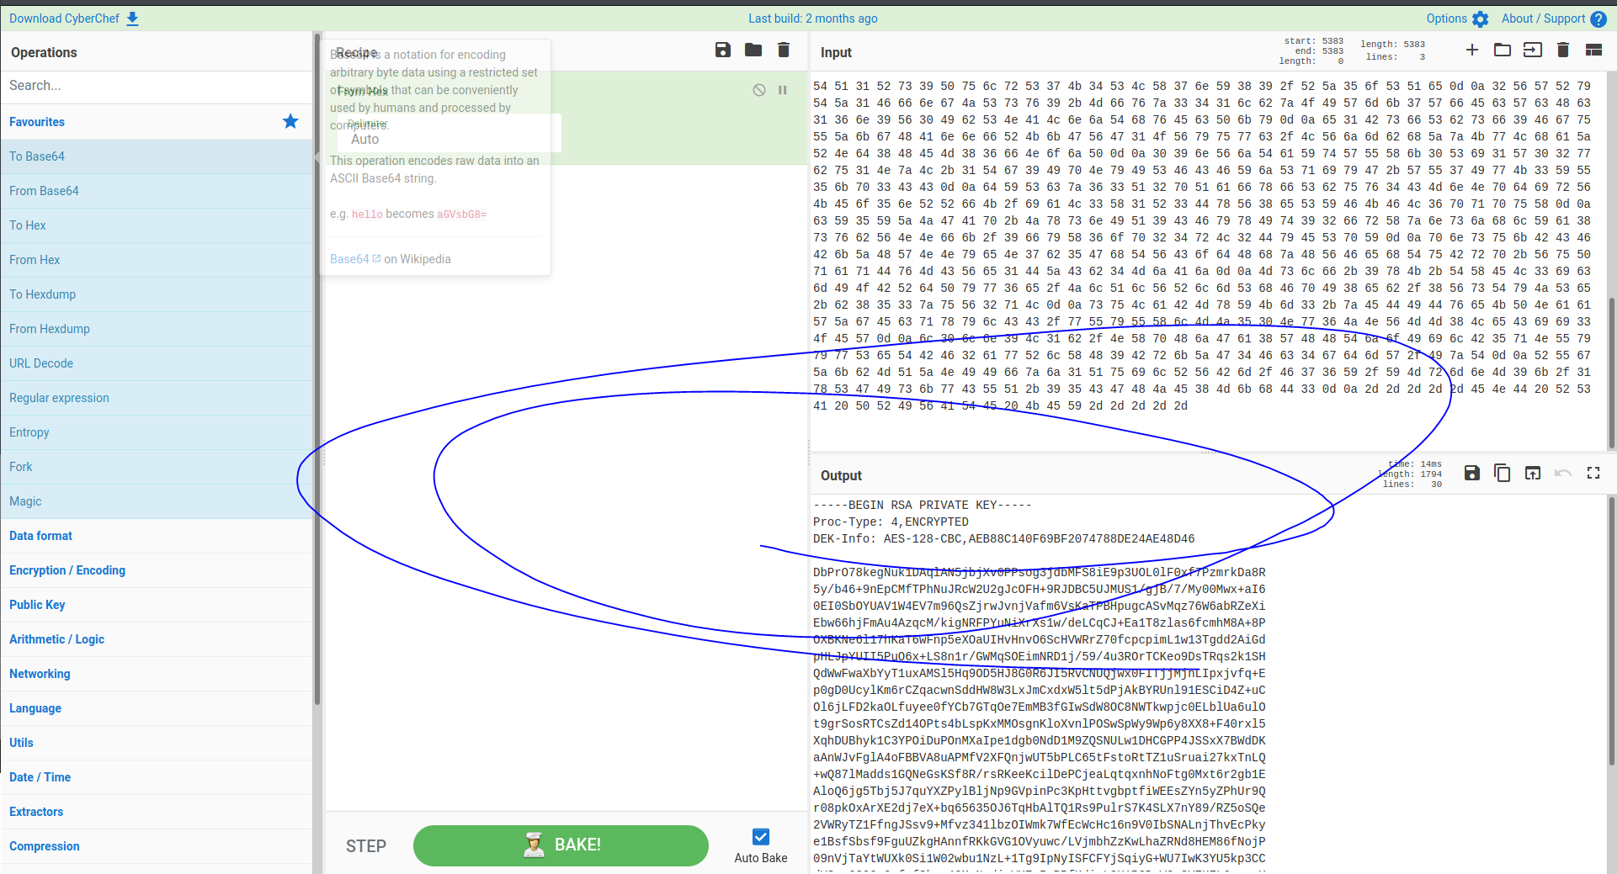Image resolution: width=1617 pixels, height=874 pixels.
Task: Click the Favourites star icon
Action: (290, 121)
